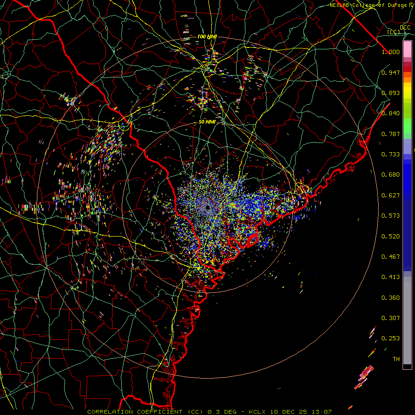Click the 0.360 scale value
The width and height of the screenshot is (415, 415).
point(391,298)
